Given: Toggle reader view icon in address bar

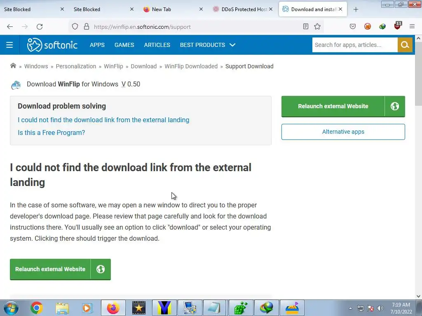Looking at the screenshot, I should 305,26.
